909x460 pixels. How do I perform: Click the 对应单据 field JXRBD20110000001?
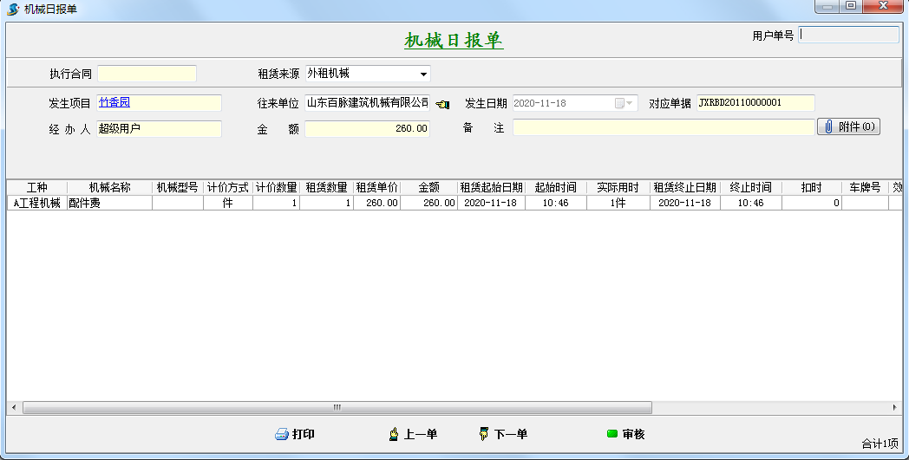tap(756, 103)
